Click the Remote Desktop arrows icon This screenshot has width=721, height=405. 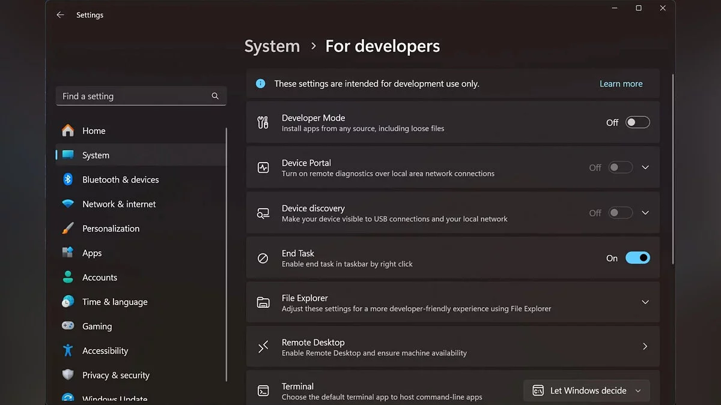[x=263, y=347]
